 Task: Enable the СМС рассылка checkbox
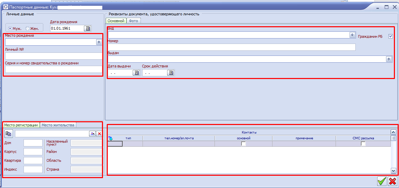(x=363, y=144)
